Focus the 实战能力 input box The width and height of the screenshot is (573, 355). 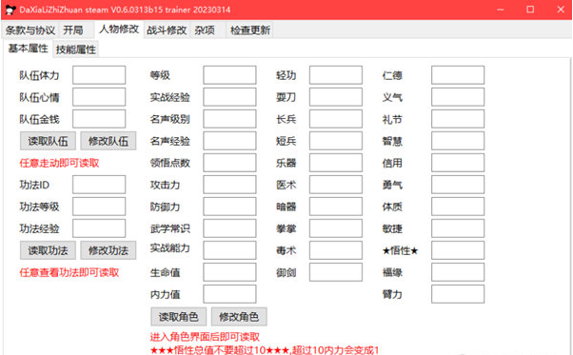pos(229,250)
